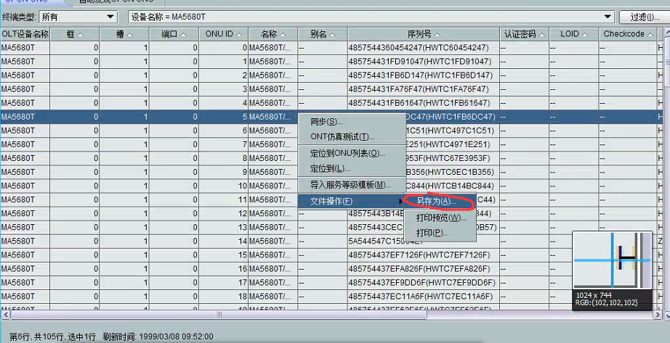Image resolution: width=670 pixels, height=343 pixels.
Task: Choose 导入服务等级模板(M)... option
Action: 350,185
